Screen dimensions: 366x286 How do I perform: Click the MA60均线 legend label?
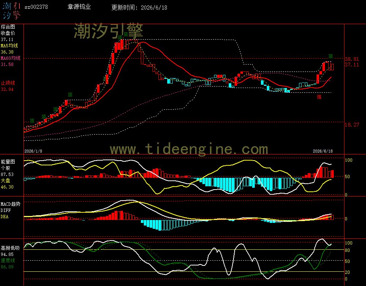click(x=11, y=58)
